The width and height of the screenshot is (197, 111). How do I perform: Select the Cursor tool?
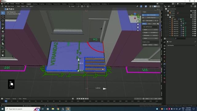click(3, 17)
